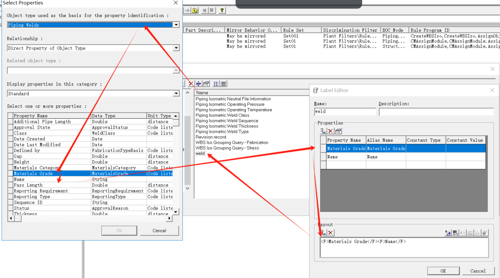Click the Name row selector in Label Editor grid
This screenshot has width=500, height=278.
(x=323, y=157)
